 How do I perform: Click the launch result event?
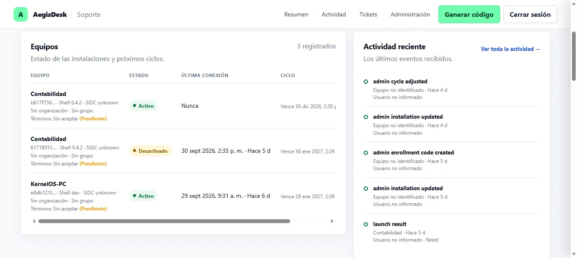pyautogui.click(x=390, y=224)
